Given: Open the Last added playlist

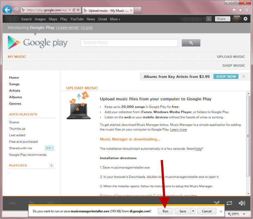Looking at the screenshot, I should tap(17, 135).
